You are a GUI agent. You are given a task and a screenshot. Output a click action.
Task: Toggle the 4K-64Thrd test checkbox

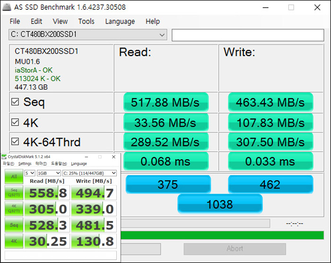[x=15, y=141]
